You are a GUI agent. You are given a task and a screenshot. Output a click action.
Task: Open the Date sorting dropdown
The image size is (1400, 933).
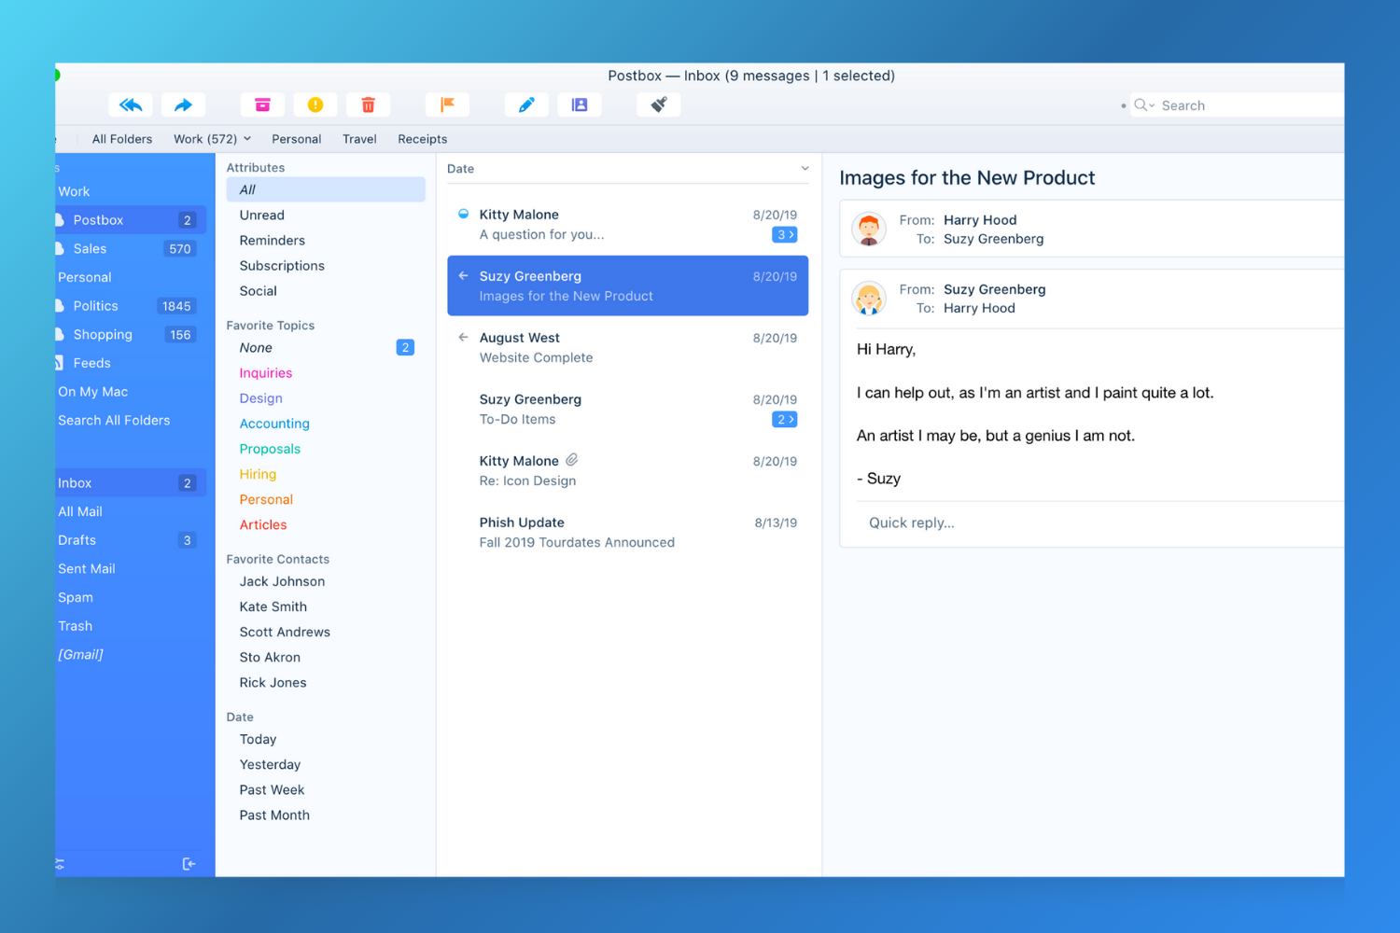point(804,168)
